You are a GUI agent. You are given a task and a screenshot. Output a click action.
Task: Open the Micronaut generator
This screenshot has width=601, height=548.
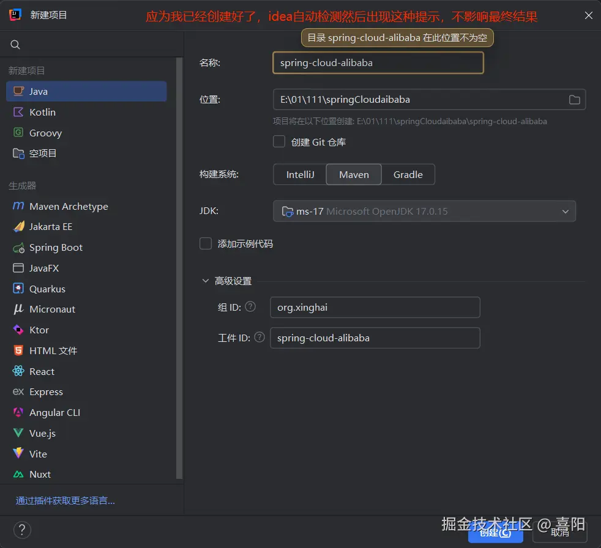[86, 309]
